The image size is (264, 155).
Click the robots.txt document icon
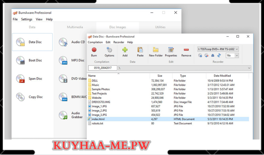coord(89,123)
